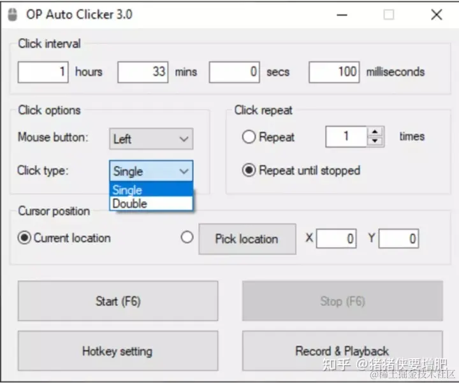Minimize the OP Auto Clicker window
Viewport: 459px width, 383px height.
tap(342, 15)
